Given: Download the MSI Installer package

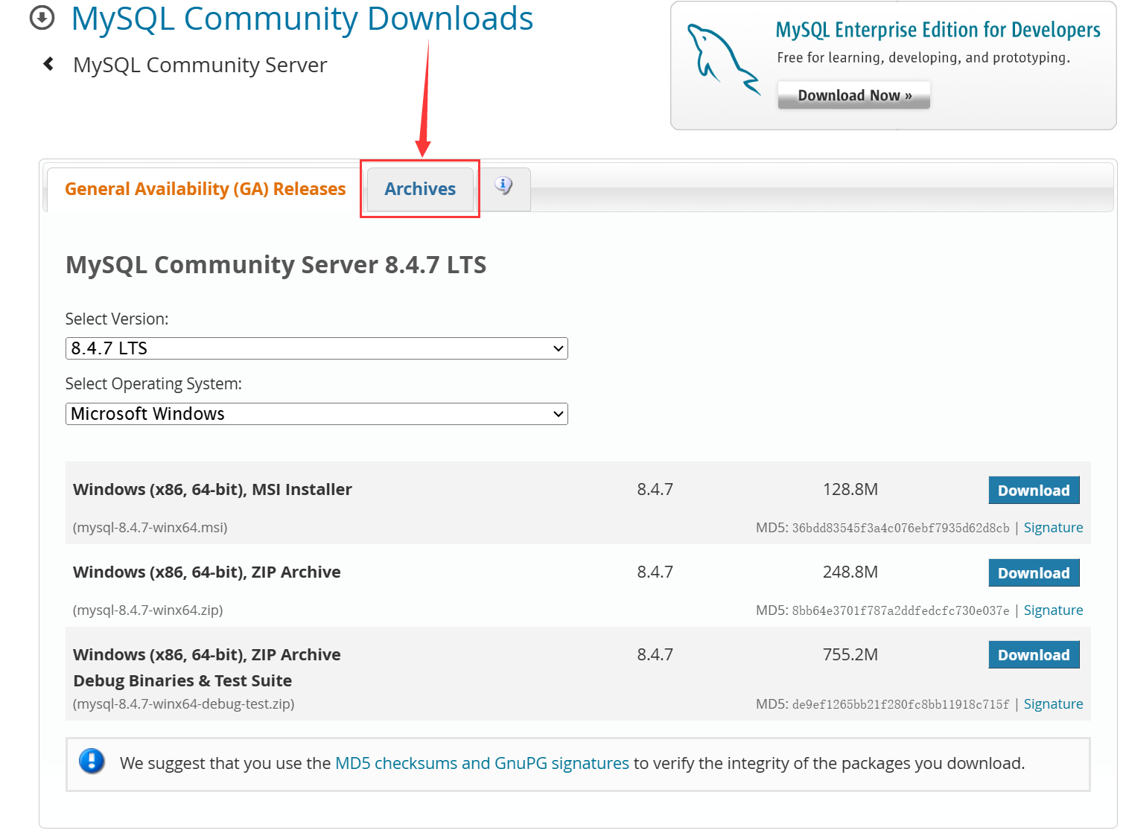Looking at the screenshot, I should tap(1033, 491).
